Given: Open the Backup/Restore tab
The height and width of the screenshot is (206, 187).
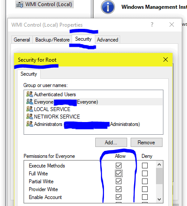Looking at the screenshot, I should 52,40.
